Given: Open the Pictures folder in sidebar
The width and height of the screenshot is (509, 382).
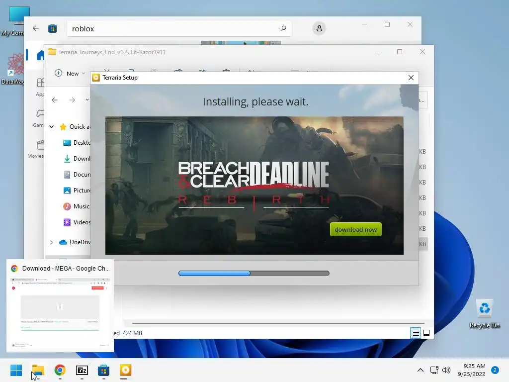Looking at the screenshot, I should coord(77,191).
